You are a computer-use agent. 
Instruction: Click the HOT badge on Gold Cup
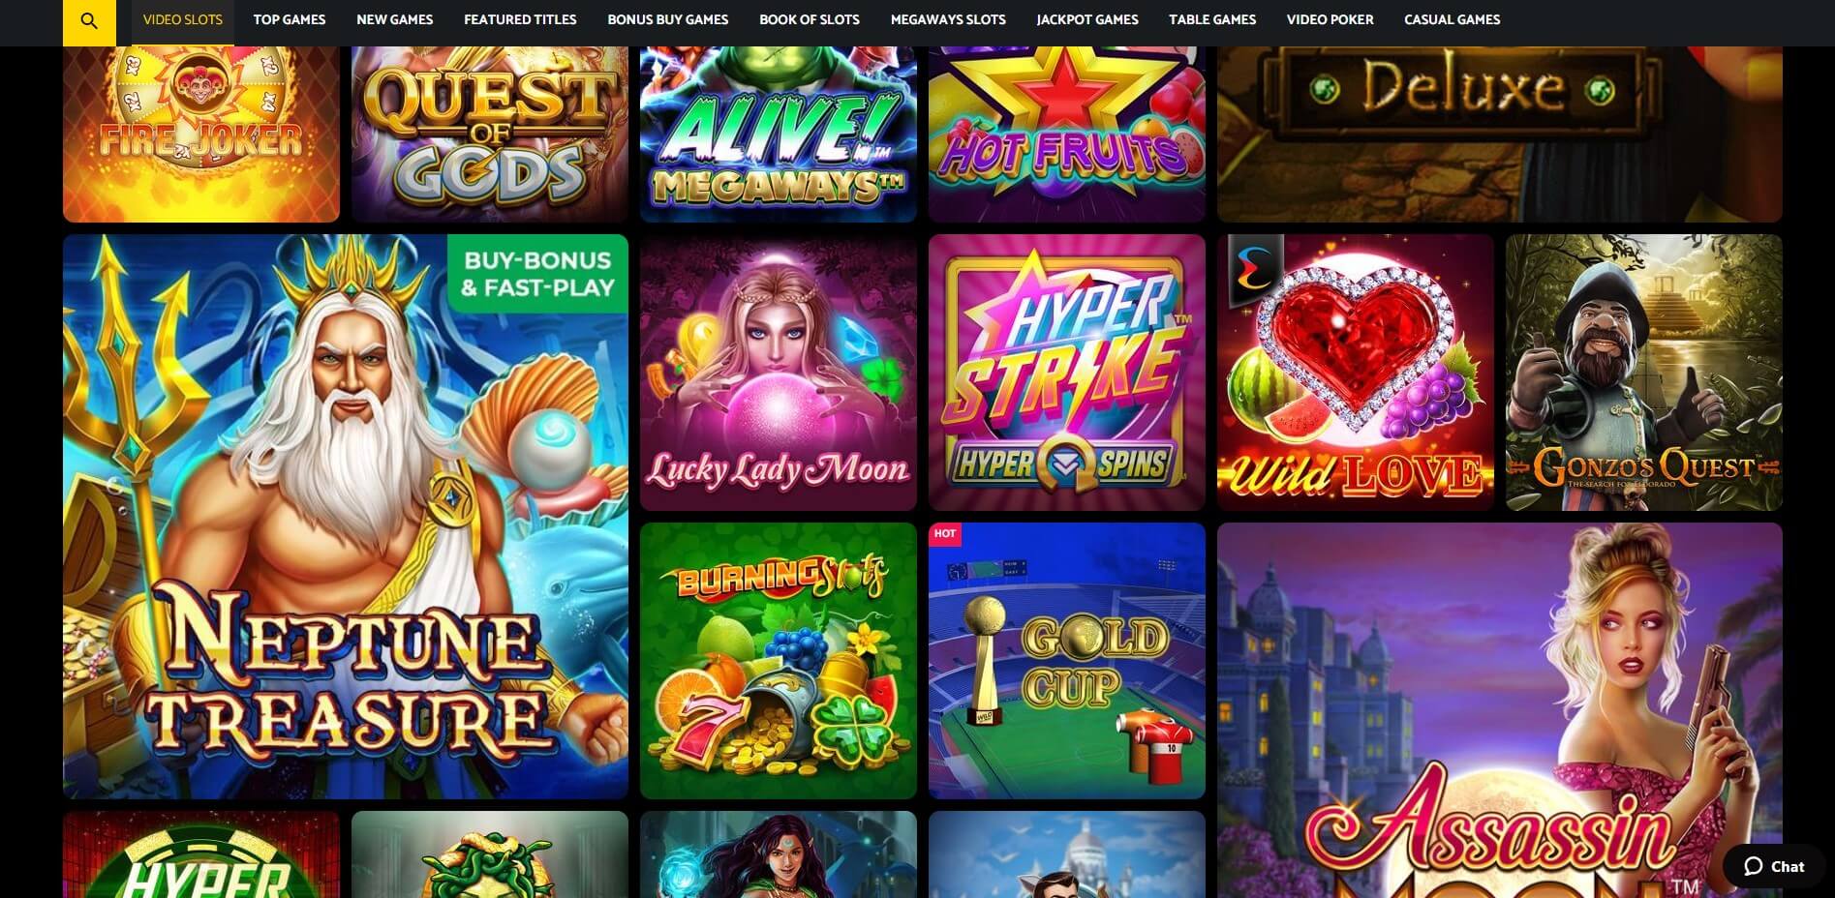[x=945, y=534]
